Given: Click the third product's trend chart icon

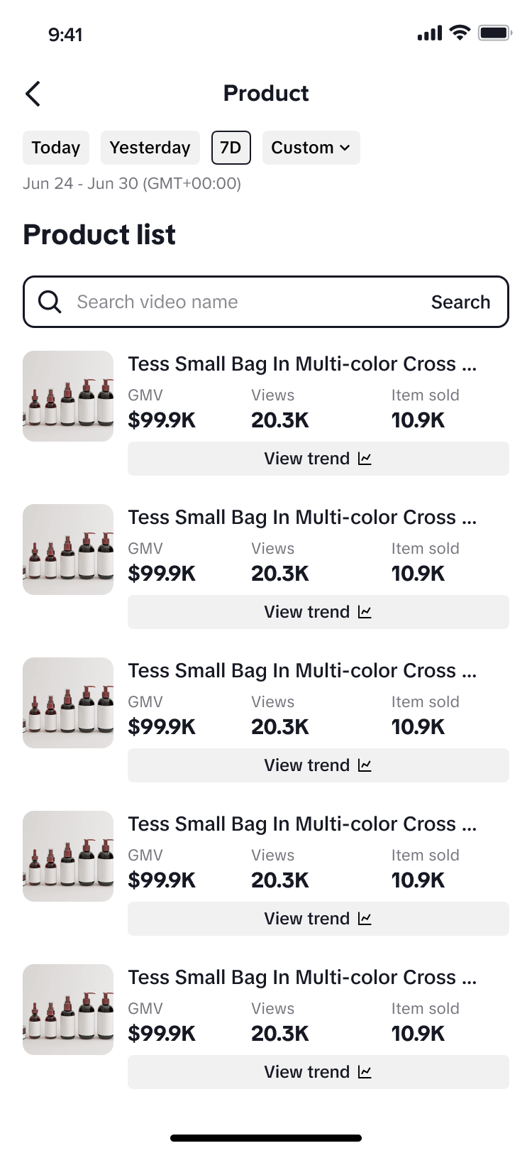Looking at the screenshot, I should [x=365, y=765].
